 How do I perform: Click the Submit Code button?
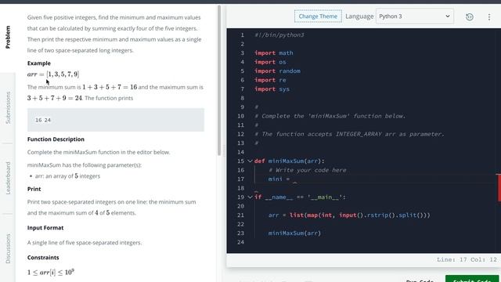click(x=472, y=279)
